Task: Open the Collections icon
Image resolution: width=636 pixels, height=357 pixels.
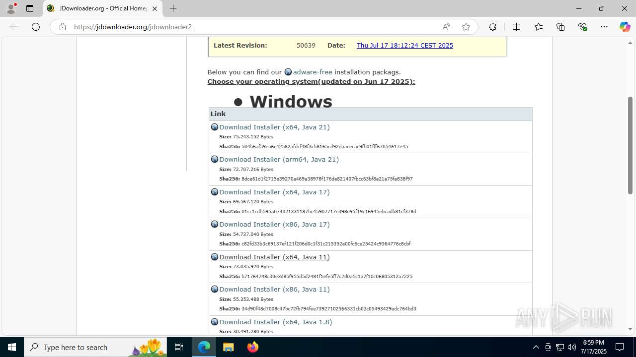Action: coord(560,27)
